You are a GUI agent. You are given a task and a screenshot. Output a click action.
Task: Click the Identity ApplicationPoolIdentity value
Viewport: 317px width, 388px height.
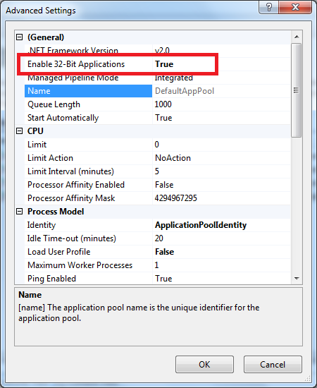click(x=201, y=225)
